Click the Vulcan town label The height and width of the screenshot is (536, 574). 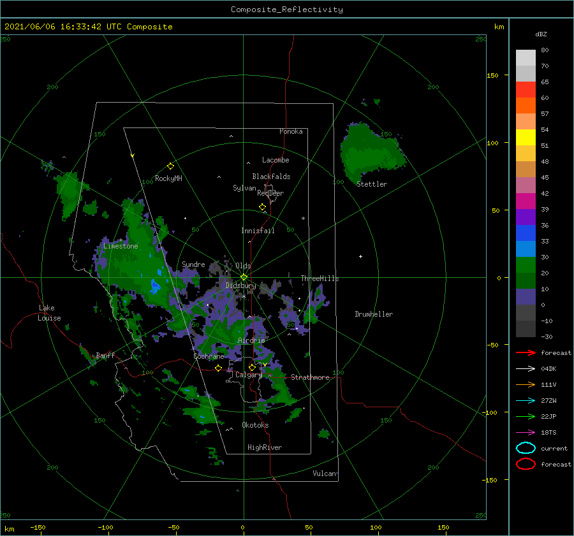pyautogui.click(x=325, y=474)
